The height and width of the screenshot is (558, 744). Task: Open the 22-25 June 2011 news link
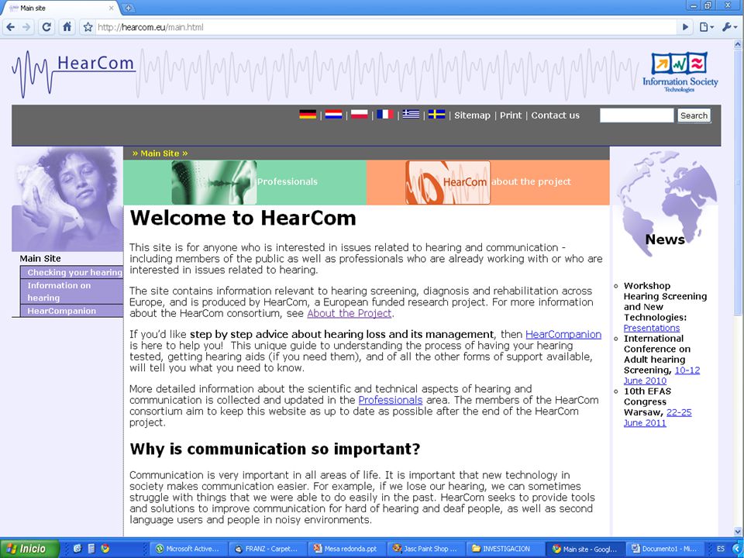(x=657, y=418)
